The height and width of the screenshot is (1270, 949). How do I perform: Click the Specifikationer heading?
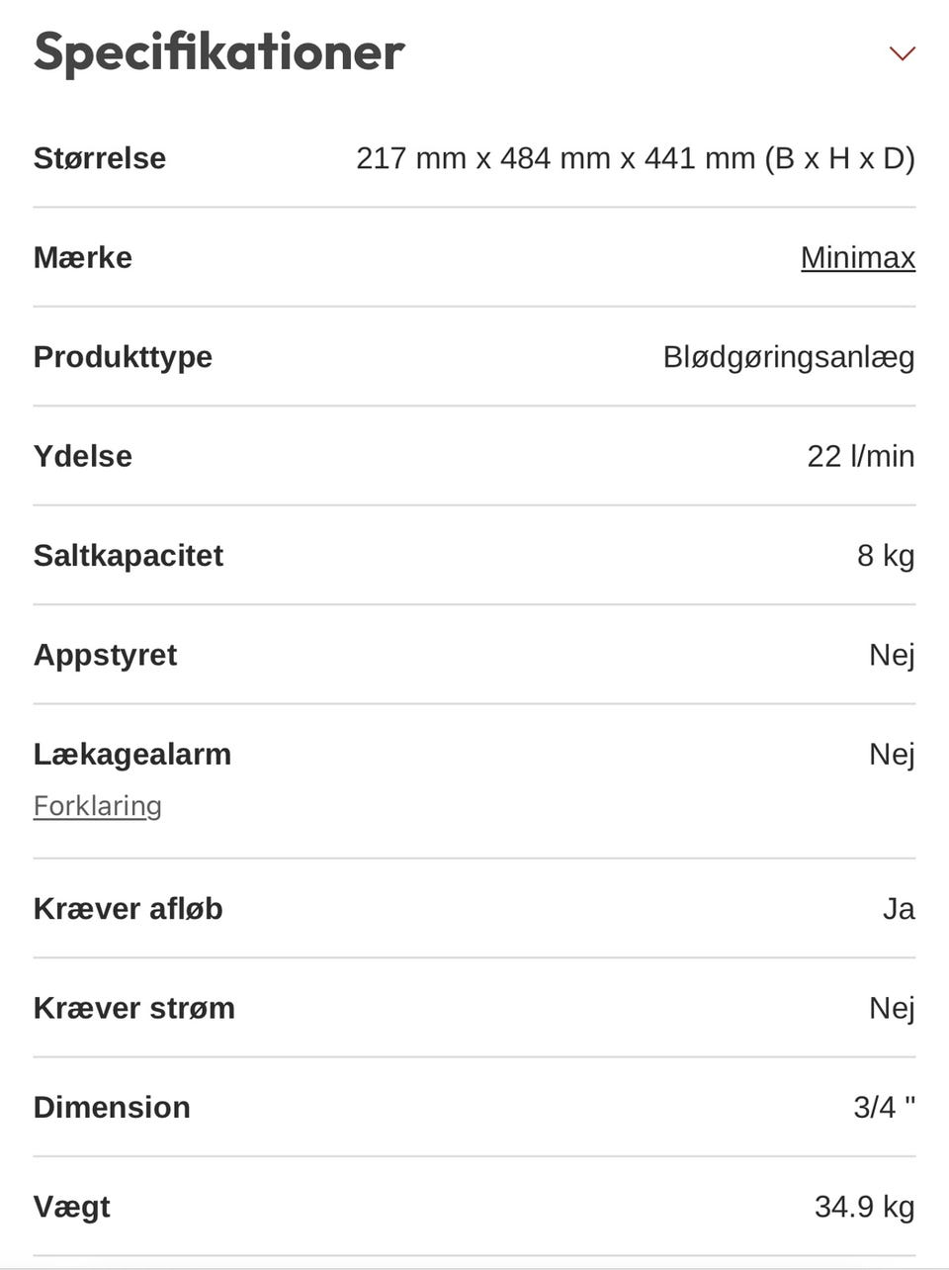pos(218,52)
